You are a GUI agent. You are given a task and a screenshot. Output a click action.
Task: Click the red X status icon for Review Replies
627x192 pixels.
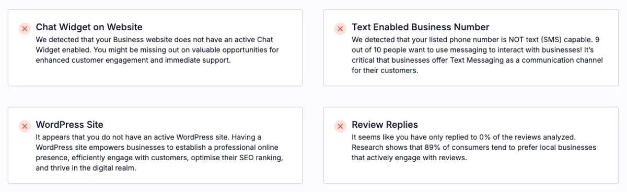(x=340, y=126)
